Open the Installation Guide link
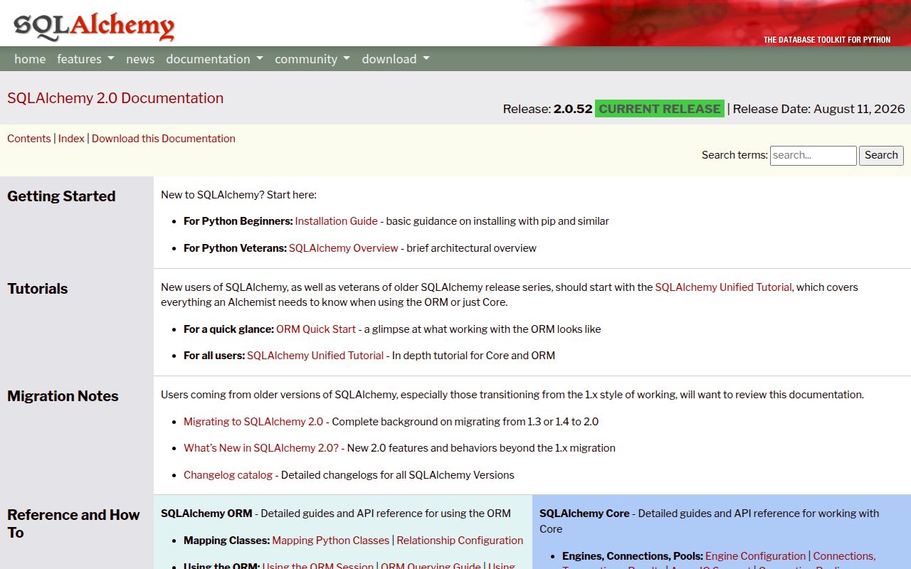Viewport: 911px width, 569px height. point(337,221)
